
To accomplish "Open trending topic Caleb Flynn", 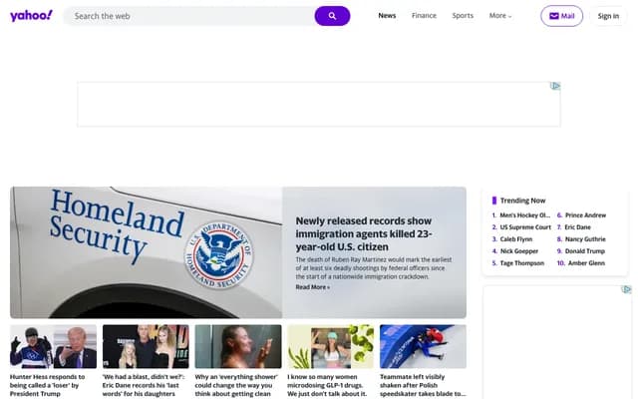I will [x=516, y=239].
